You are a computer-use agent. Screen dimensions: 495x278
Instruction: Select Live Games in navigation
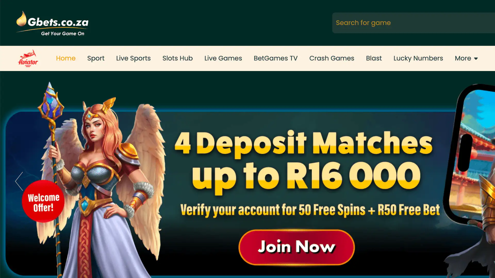click(223, 58)
